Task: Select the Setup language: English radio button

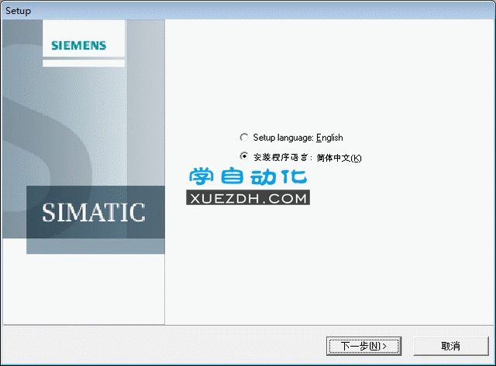Action: (x=244, y=138)
